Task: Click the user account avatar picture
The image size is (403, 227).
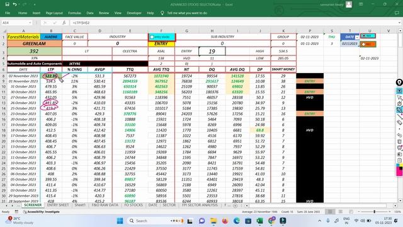Action: pyautogui.click(x=349, y=4)
